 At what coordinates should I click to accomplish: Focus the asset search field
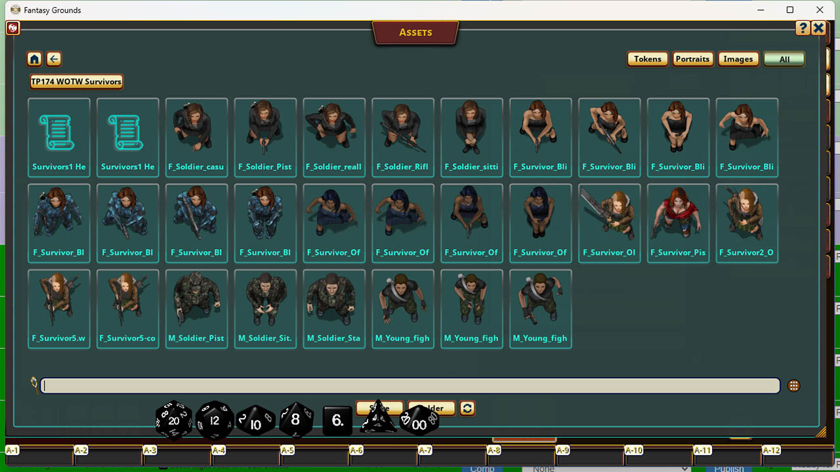coord(410,385)
